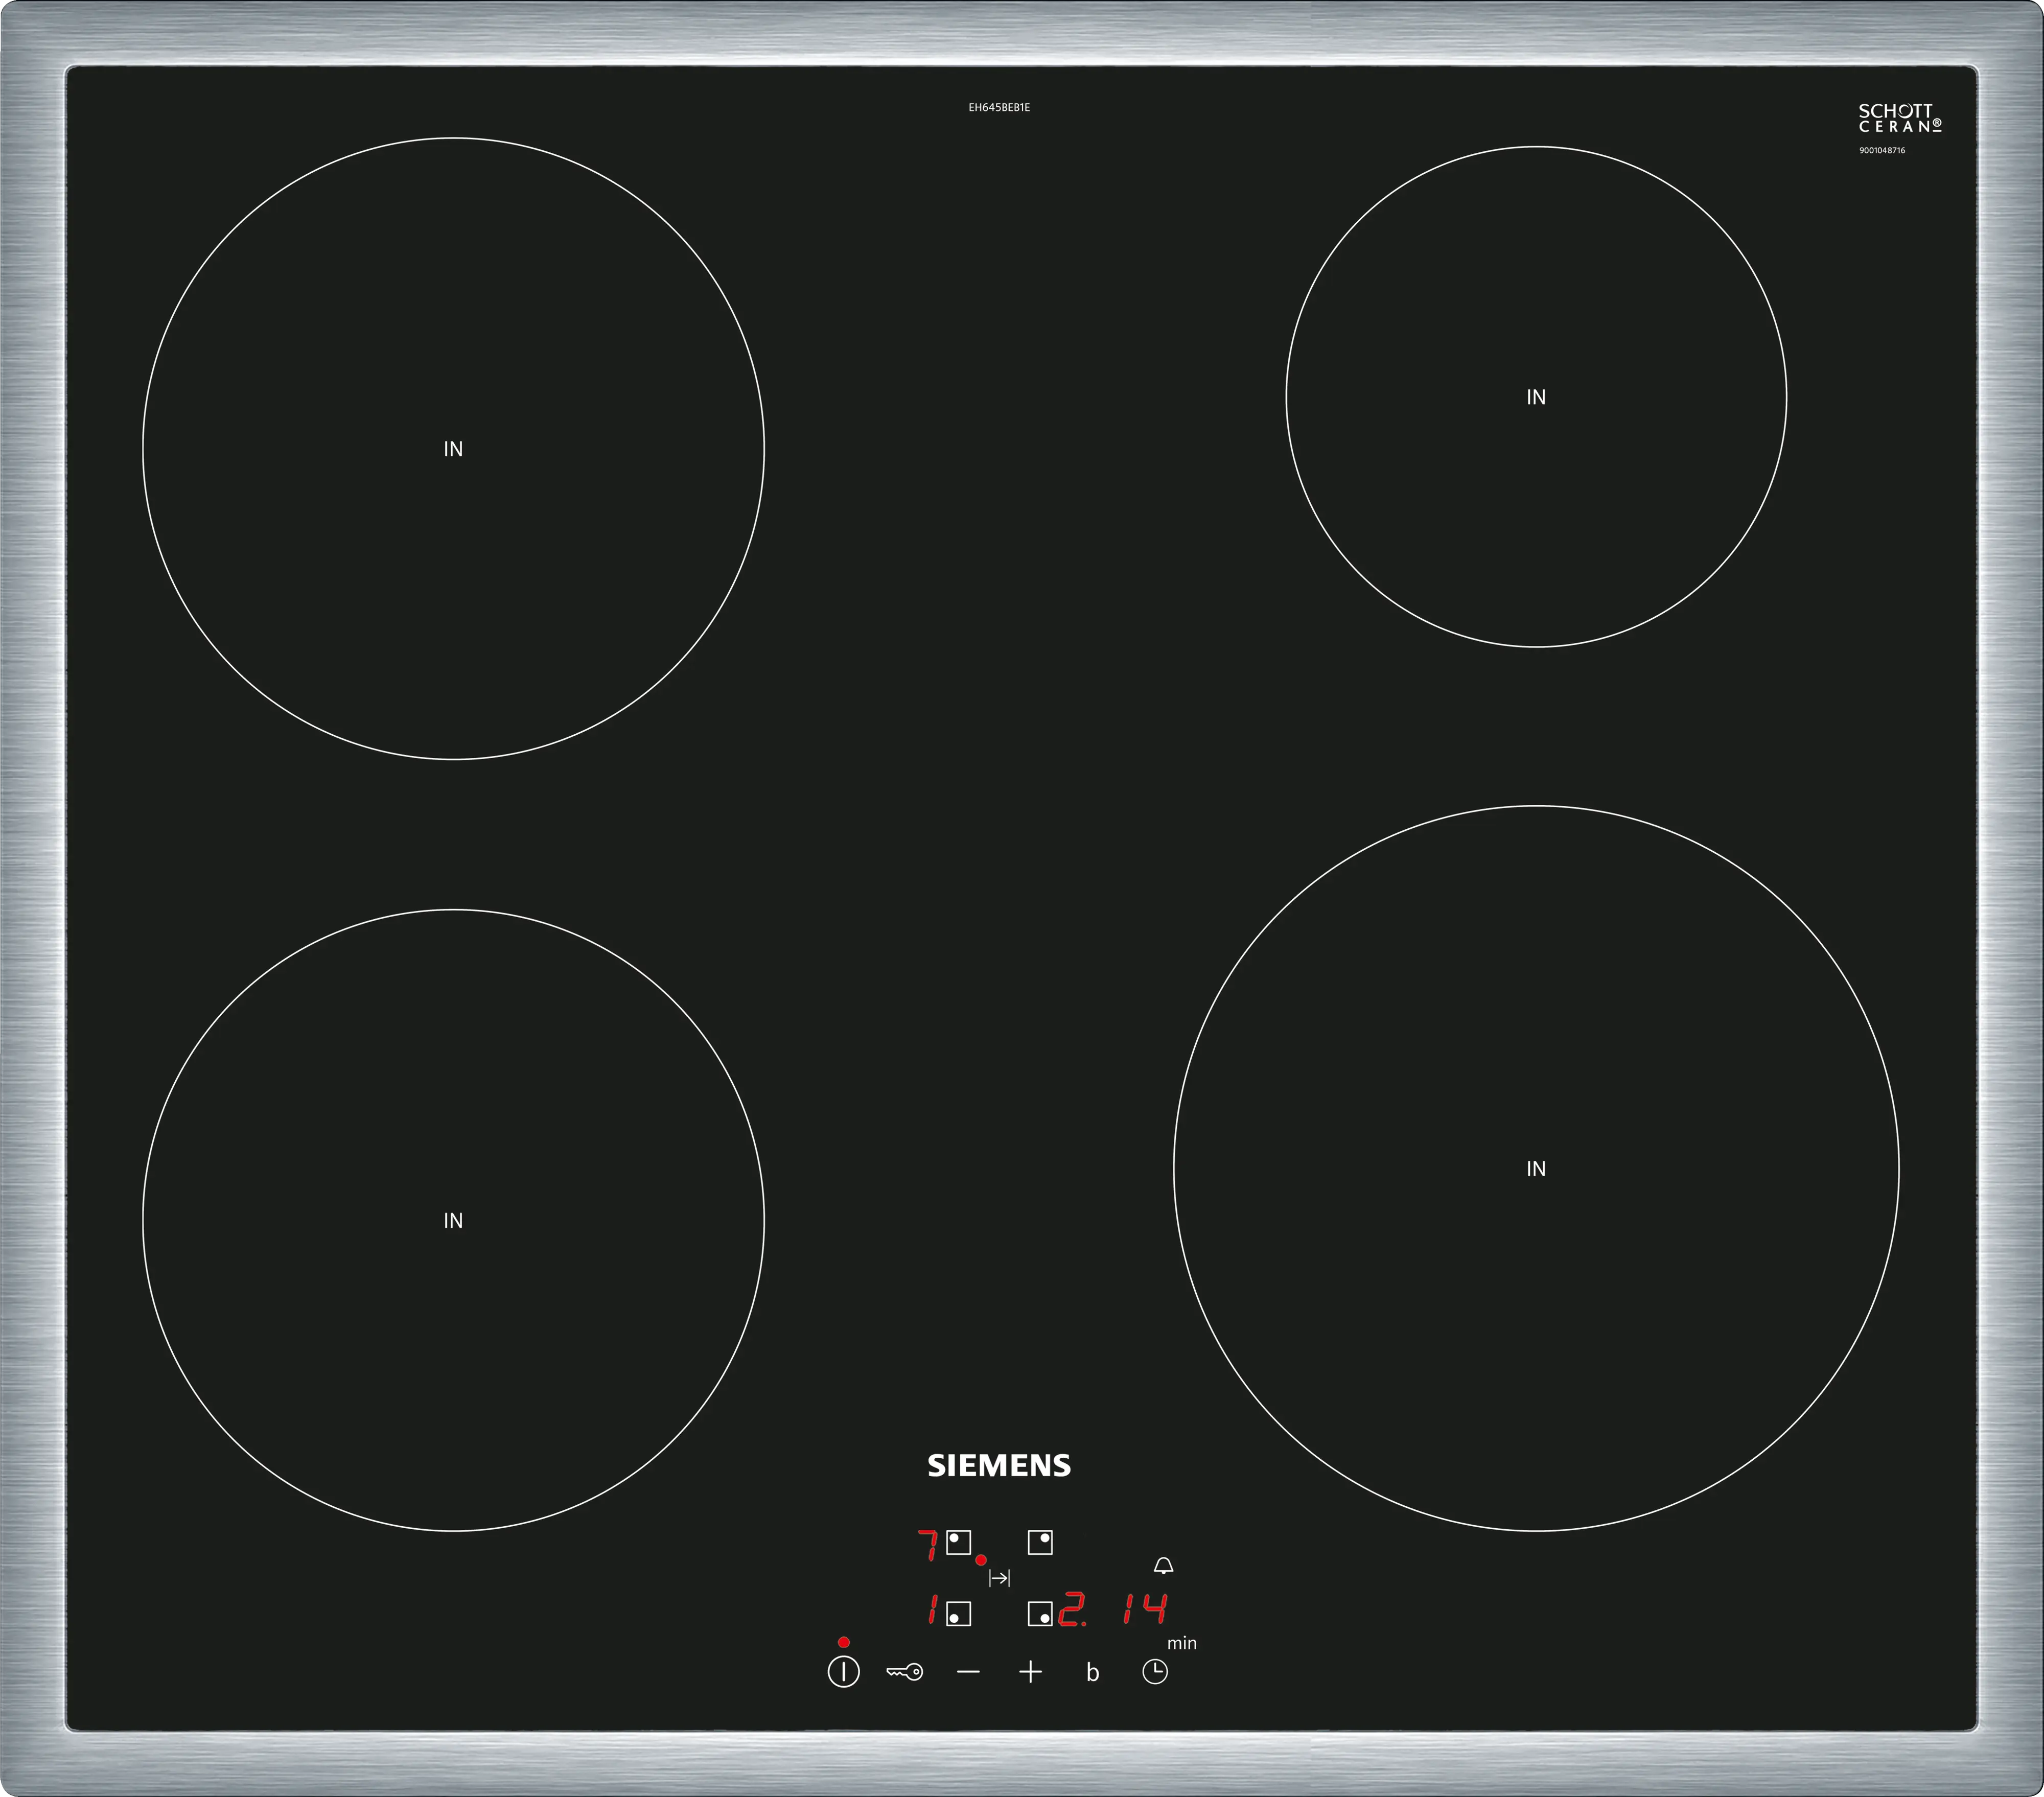Screen dimensions: 2044x1797
Task: Tap the red heat level 7 display
Action: (928, 1545)
